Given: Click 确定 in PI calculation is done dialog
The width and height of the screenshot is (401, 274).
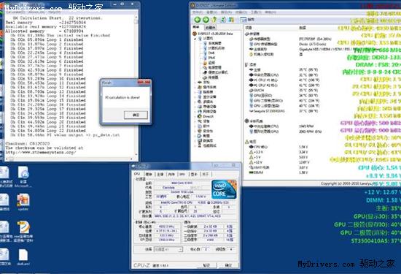Looking at the screenshot, I should (x=136, y=115).
